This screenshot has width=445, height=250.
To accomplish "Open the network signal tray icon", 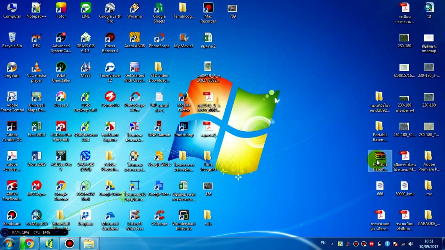I will point(403,244).
